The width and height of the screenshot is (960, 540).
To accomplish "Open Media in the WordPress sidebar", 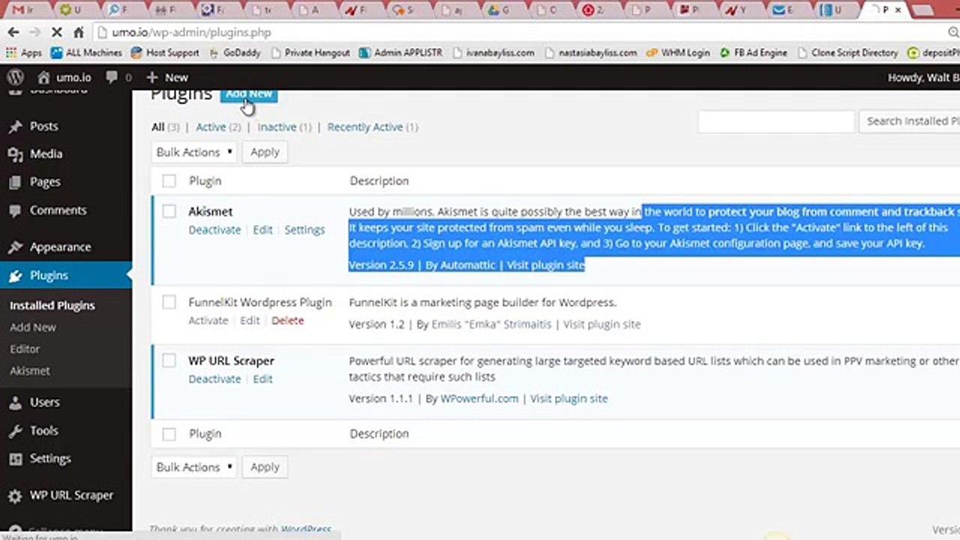I will coord(46,154).
